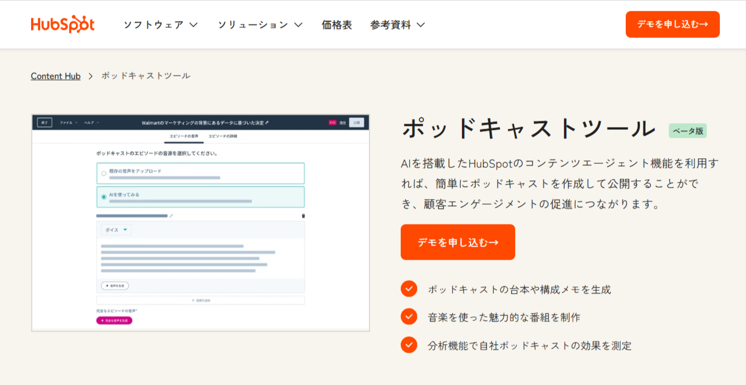Select the 既存の音声をアップロード radio option

tap(103, 175)
